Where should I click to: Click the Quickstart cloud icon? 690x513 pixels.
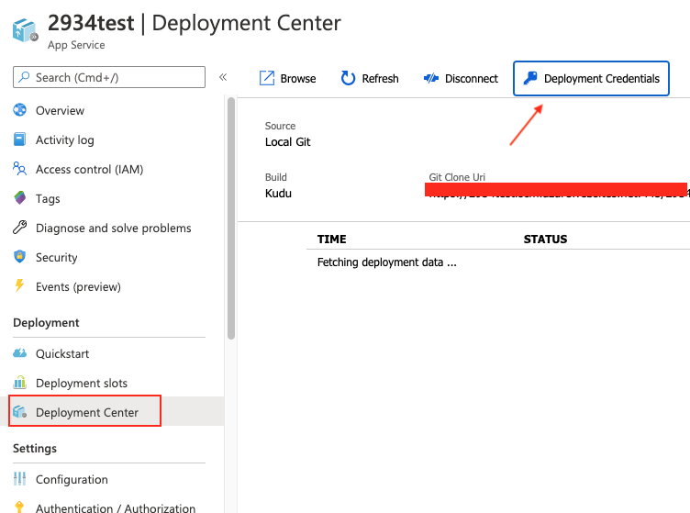[20, 352]
